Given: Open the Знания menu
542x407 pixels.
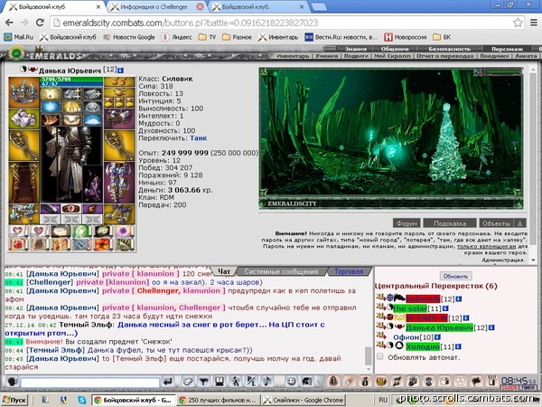Looking at the screenshot, I should click(x=356, y=49).
